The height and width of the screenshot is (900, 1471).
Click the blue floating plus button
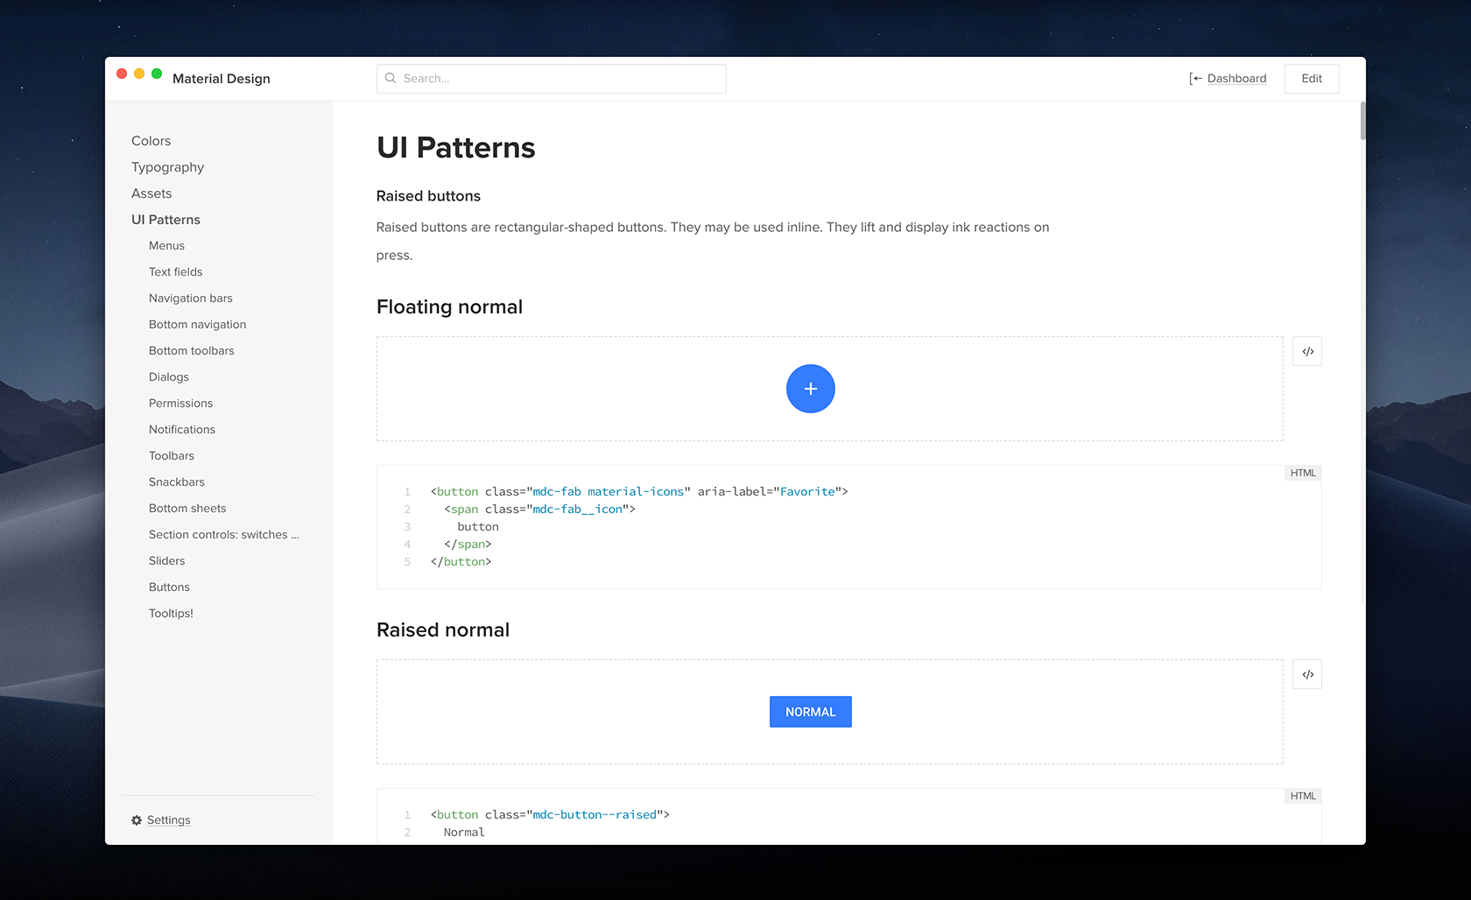[x=810, y=389]
